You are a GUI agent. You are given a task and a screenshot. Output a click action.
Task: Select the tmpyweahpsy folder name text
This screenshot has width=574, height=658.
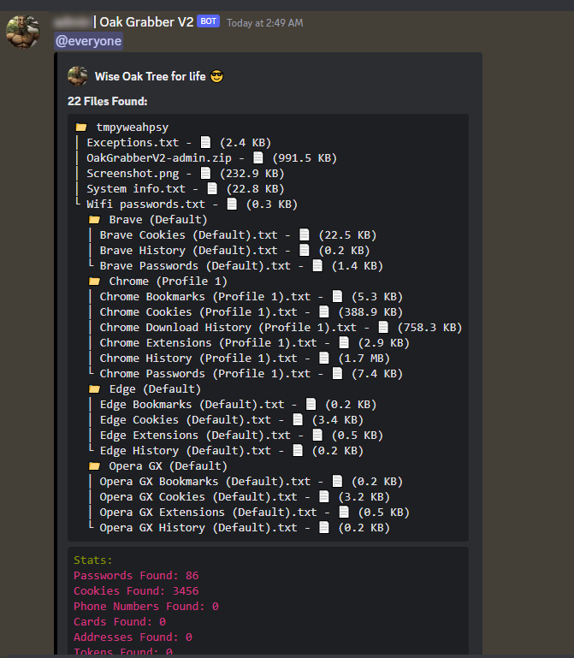tap(133, 127)
